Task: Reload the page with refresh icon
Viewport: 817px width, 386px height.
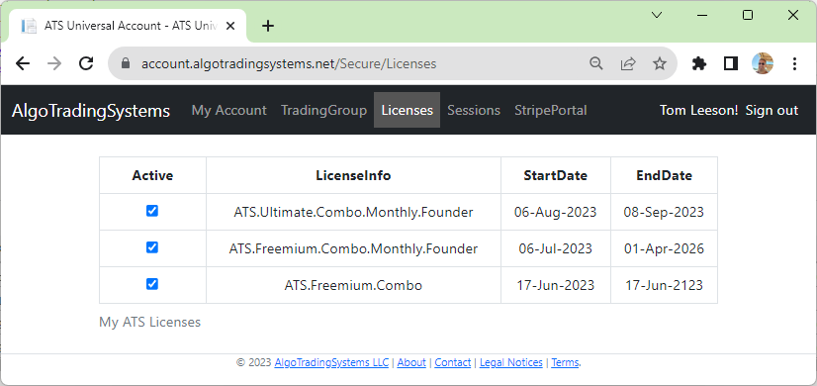Action: click(86, 63)
